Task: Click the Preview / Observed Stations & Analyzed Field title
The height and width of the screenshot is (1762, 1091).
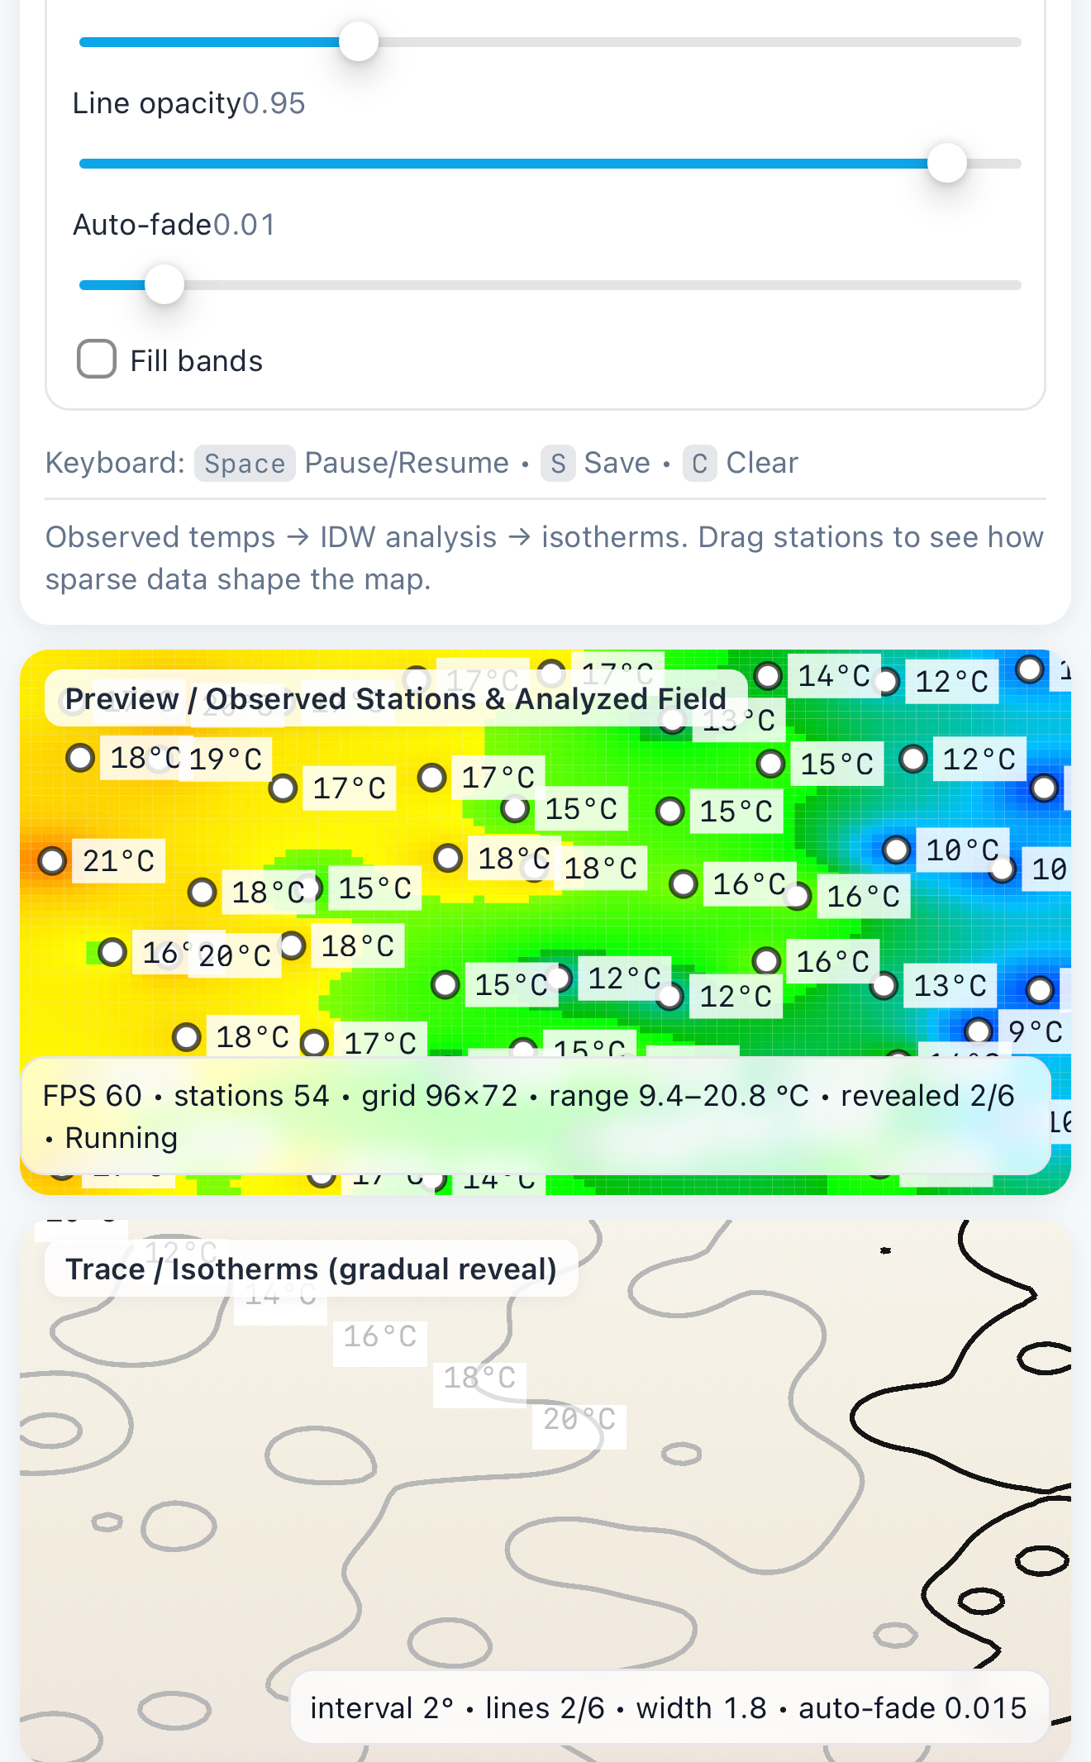Action: [x=395, y=698]
